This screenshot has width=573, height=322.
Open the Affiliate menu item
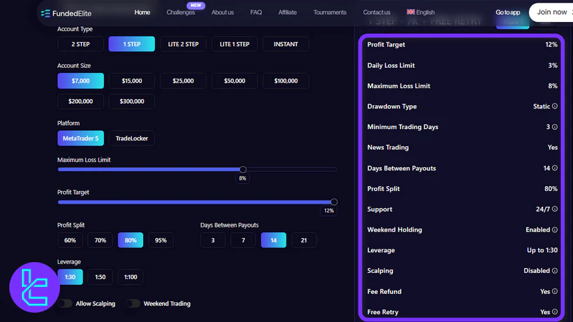(288, 12)
